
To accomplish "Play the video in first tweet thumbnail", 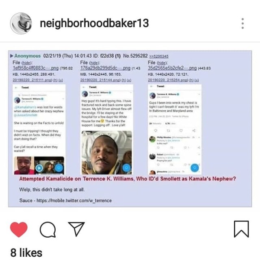I will tap(39, 168).
